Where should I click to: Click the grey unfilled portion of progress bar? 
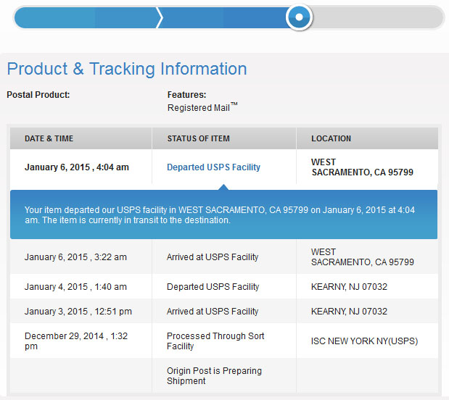pos(377,17)
